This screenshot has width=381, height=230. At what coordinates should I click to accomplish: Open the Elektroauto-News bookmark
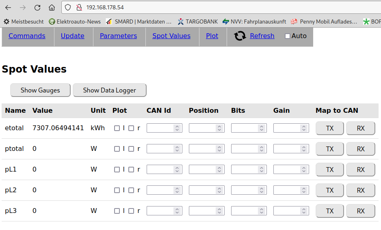pos(74,21)
